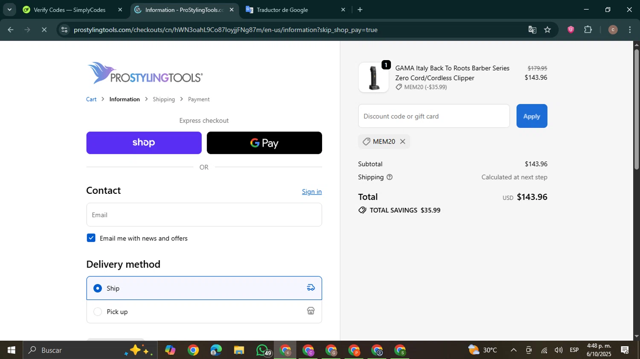Switch to Verify Codes SimplyCodes tab
The width and height of the screenshot is (640, 359).
click(x=69, y=10)
